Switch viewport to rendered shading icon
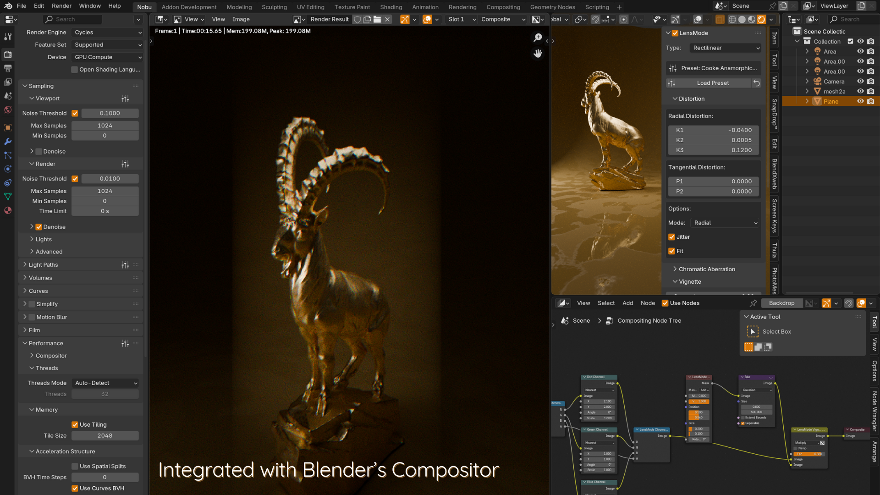880x495 pixels. point(761,19)
